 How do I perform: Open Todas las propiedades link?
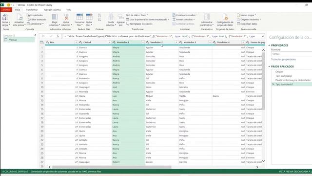pyautogui.click(x=283, y=60)
